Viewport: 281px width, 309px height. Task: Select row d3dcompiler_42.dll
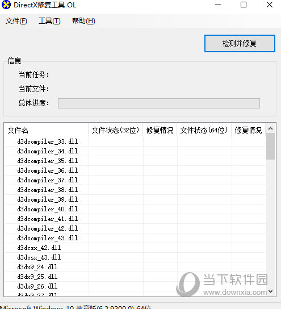point(135,228)
